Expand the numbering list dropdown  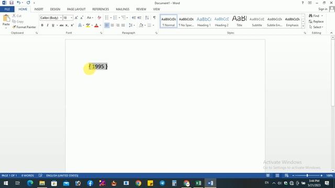tap(119, 18)
